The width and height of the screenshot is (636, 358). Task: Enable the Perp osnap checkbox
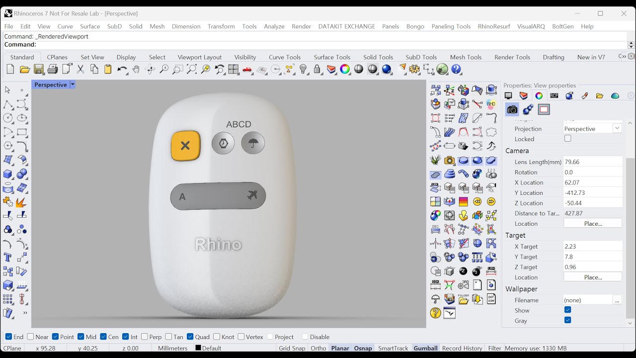coord(145,337)
